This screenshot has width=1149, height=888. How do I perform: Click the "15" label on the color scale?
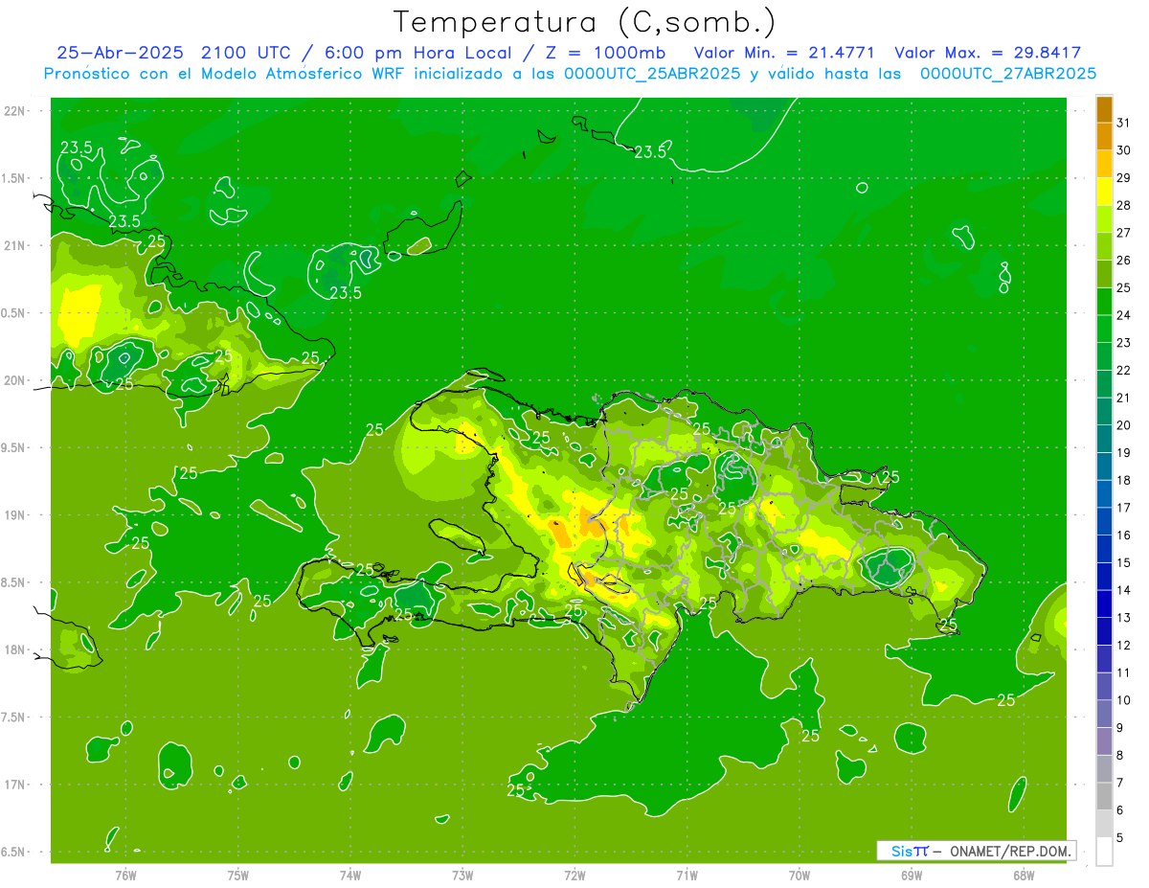pyautogui.click(x=1124, y=562)
